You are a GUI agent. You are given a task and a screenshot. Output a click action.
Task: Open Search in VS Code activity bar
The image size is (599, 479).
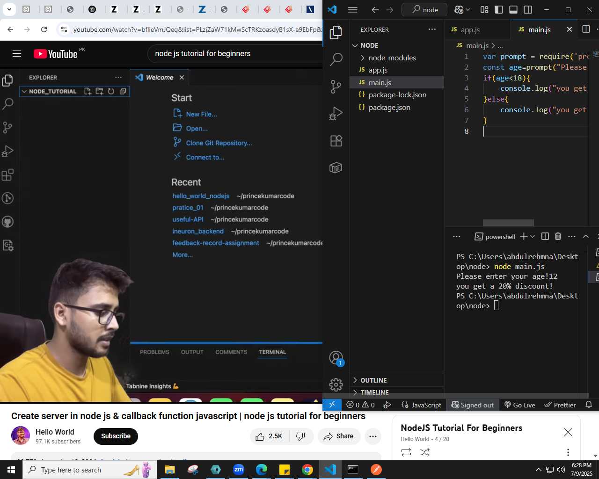click(336, 59)
